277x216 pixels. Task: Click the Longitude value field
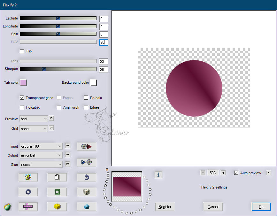(104, 27)
